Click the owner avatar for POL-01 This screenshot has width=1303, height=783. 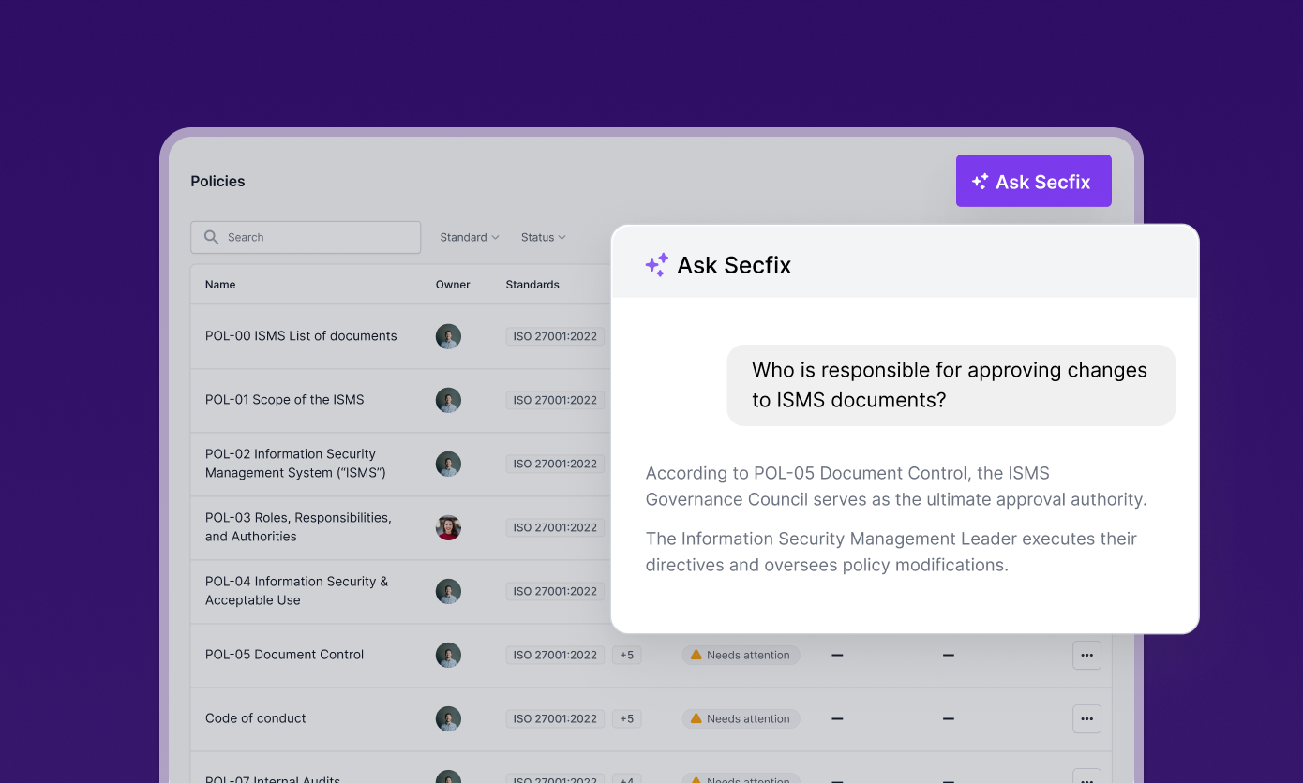448,400
